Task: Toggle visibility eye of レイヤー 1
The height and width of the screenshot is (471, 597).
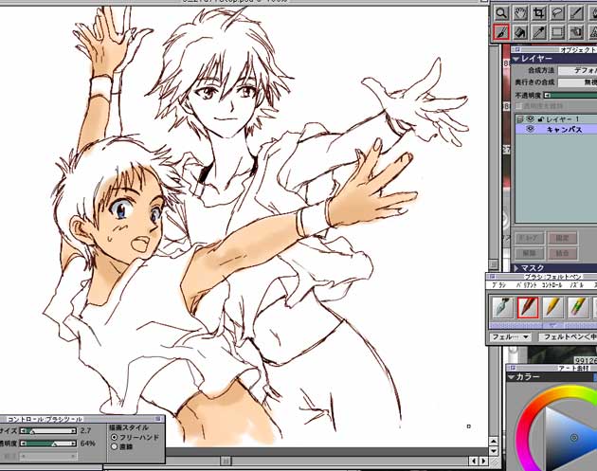Action: pyautogui.click(x=530, y=119)
